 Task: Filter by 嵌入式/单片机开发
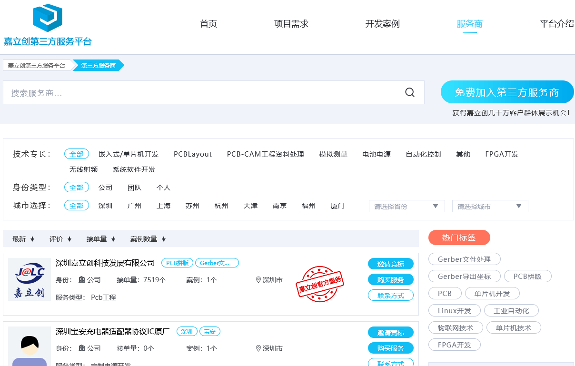129,154
